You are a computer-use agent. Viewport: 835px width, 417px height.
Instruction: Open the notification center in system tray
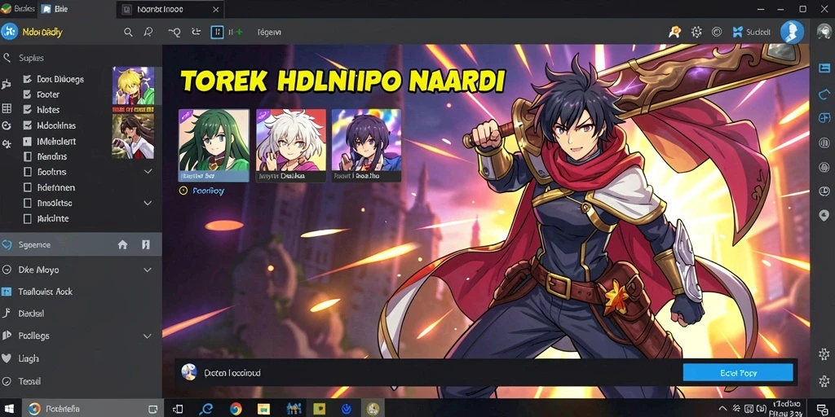coord(823,409)
